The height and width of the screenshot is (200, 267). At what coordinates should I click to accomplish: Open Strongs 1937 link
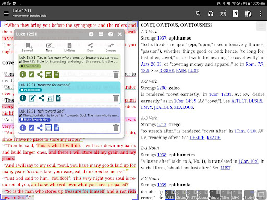[162, 38]
